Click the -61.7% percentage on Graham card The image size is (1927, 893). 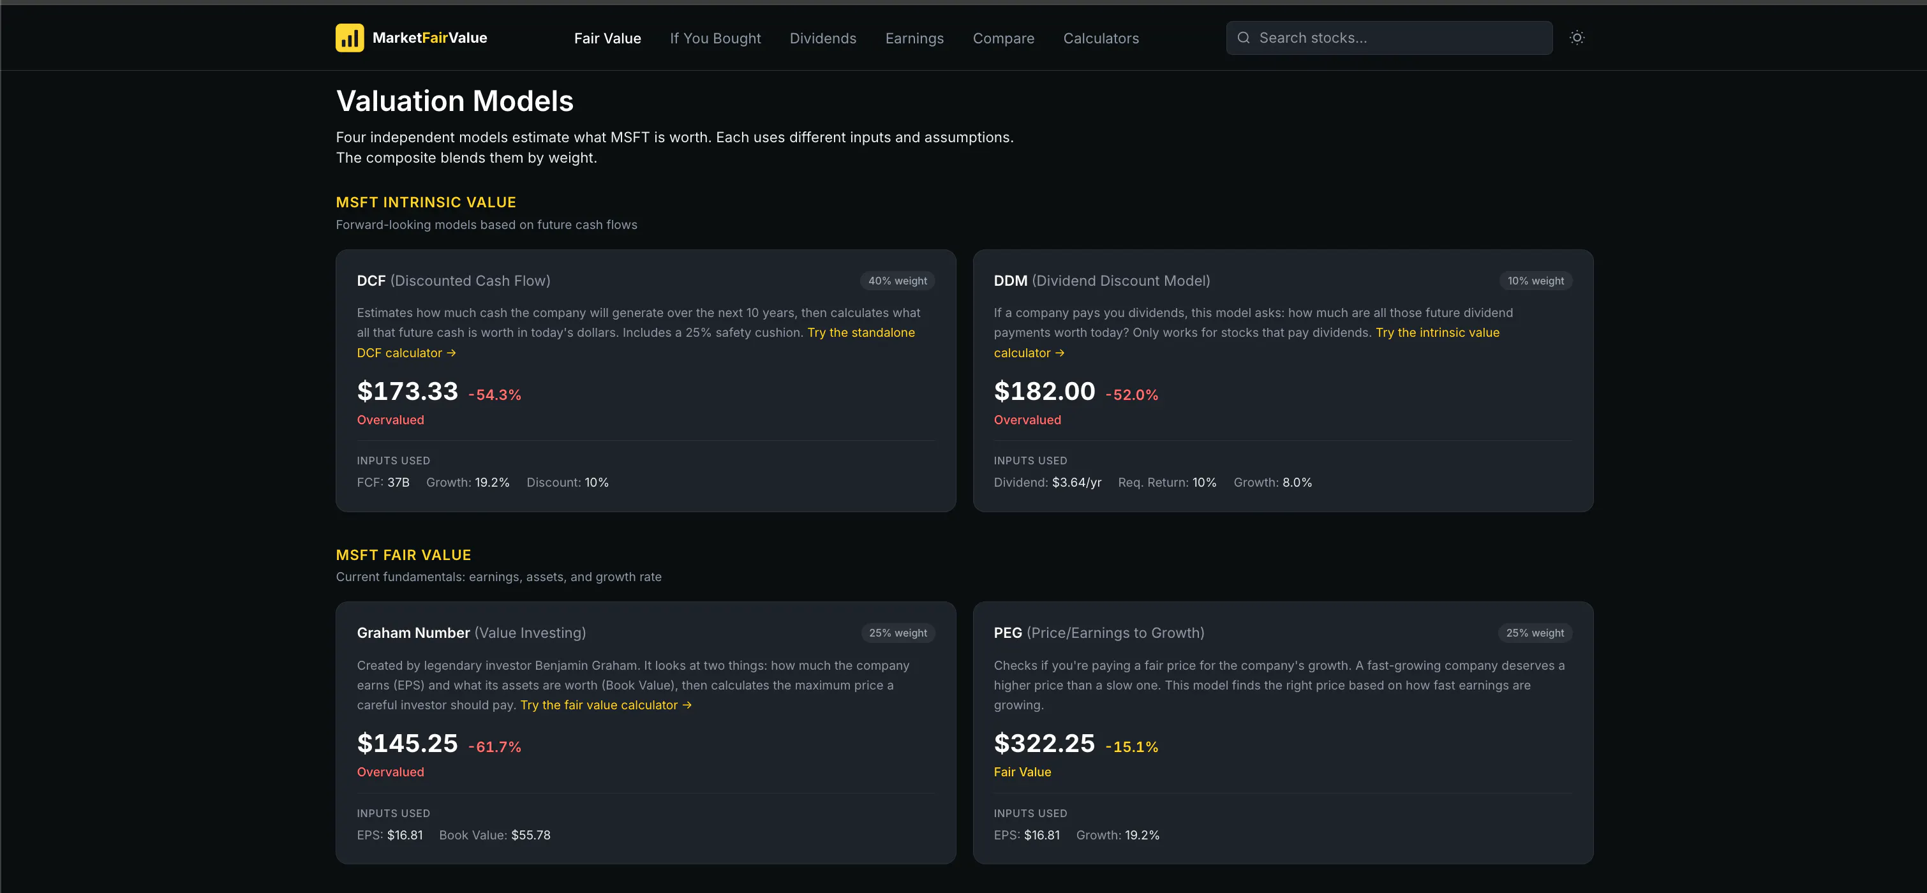pos(495,747)
